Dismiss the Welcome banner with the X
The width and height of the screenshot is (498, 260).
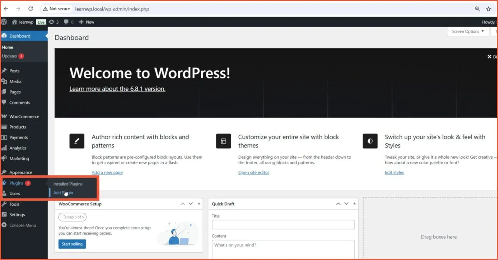tap(489, 56)
